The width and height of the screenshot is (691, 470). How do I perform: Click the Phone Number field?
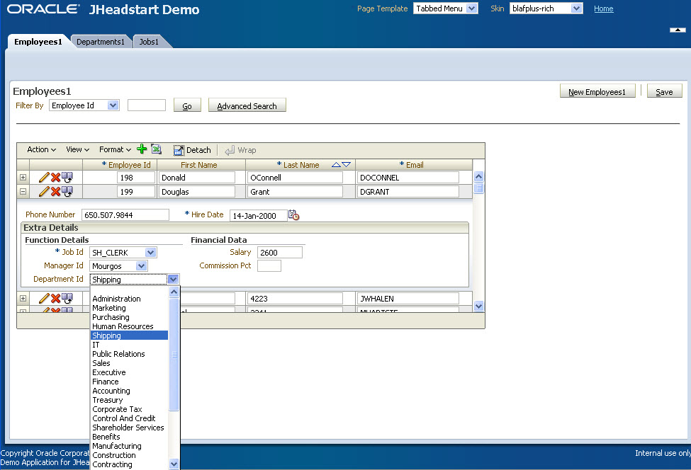click(125, 214)
